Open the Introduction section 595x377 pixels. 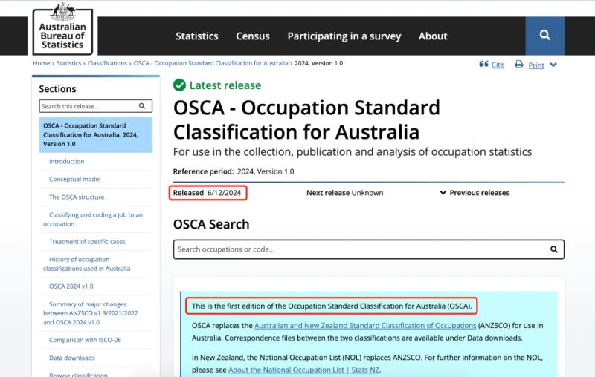click(67, 161)
